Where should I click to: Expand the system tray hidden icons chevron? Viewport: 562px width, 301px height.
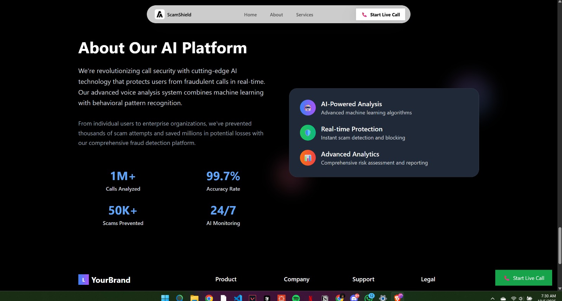pyautogui.click(x=492, y=299)
